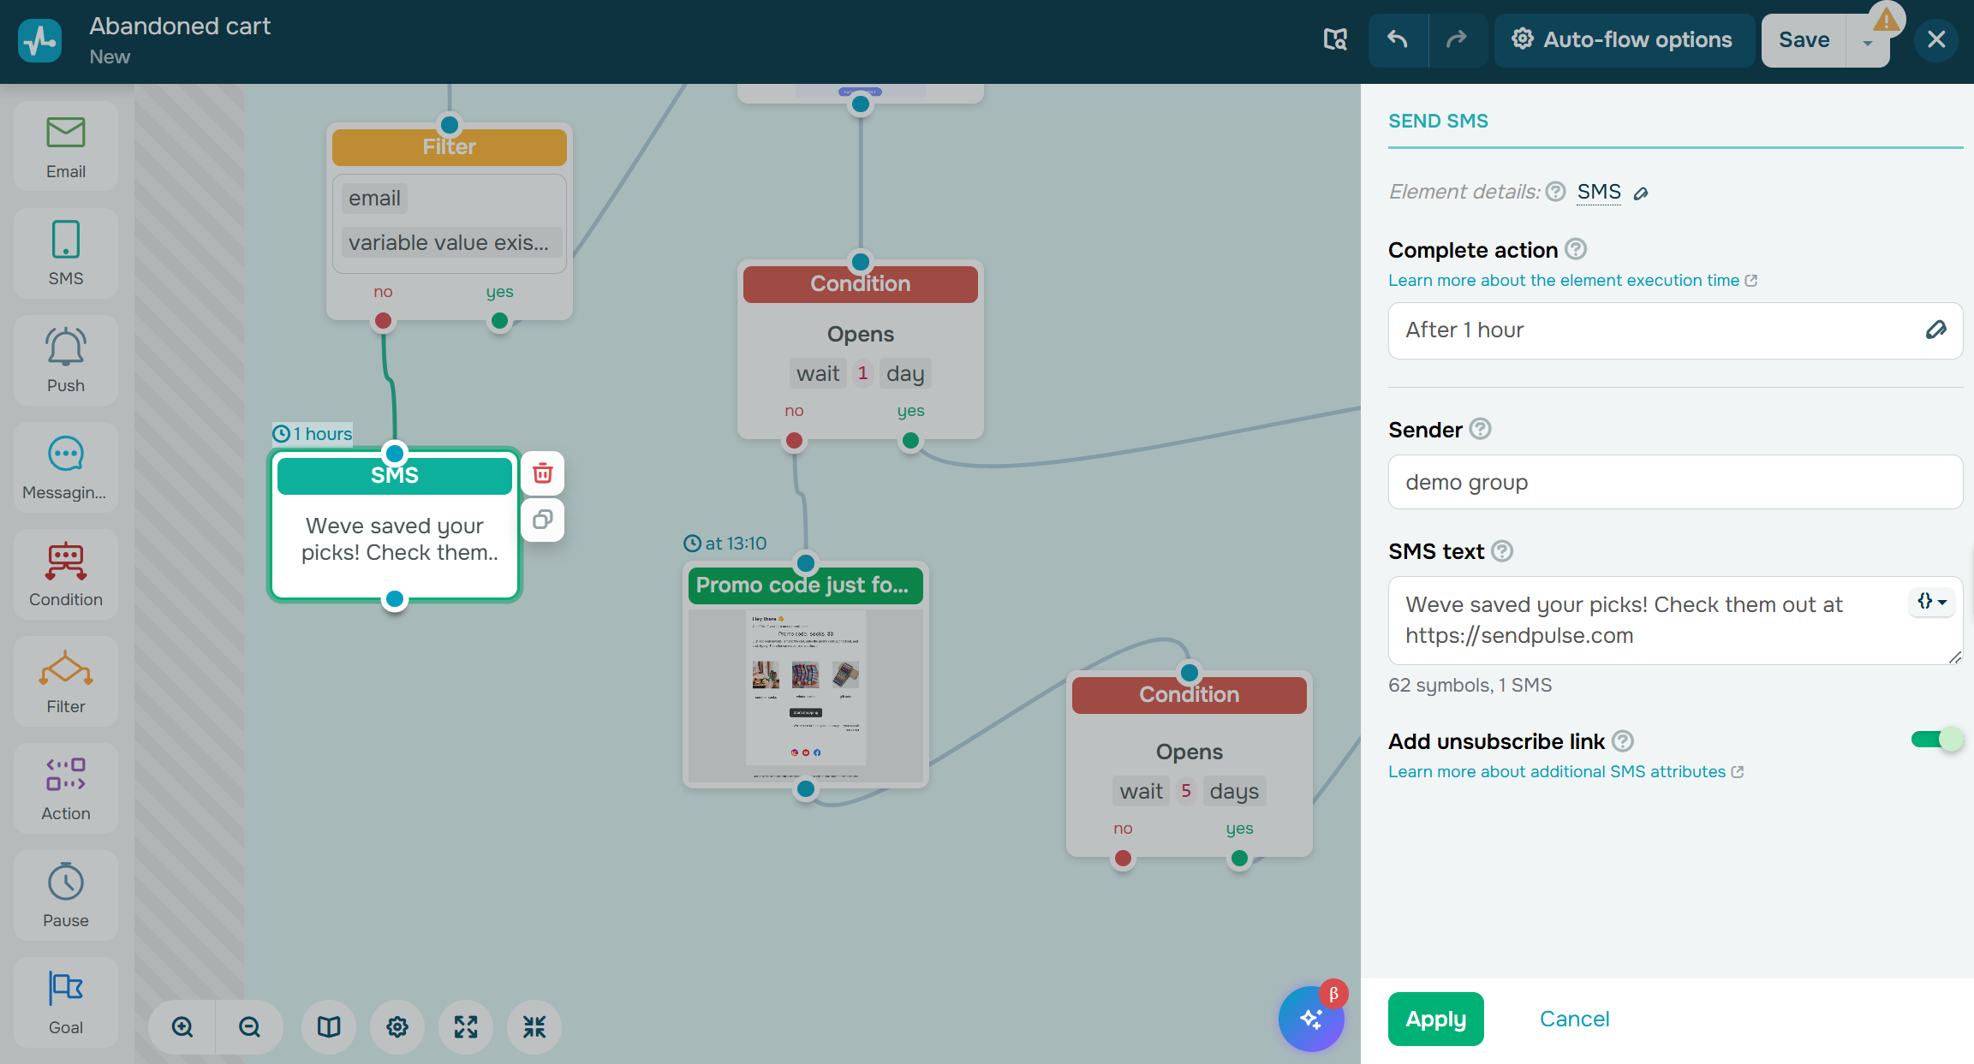Zoom in on the flow canvas

[182, 1026]
